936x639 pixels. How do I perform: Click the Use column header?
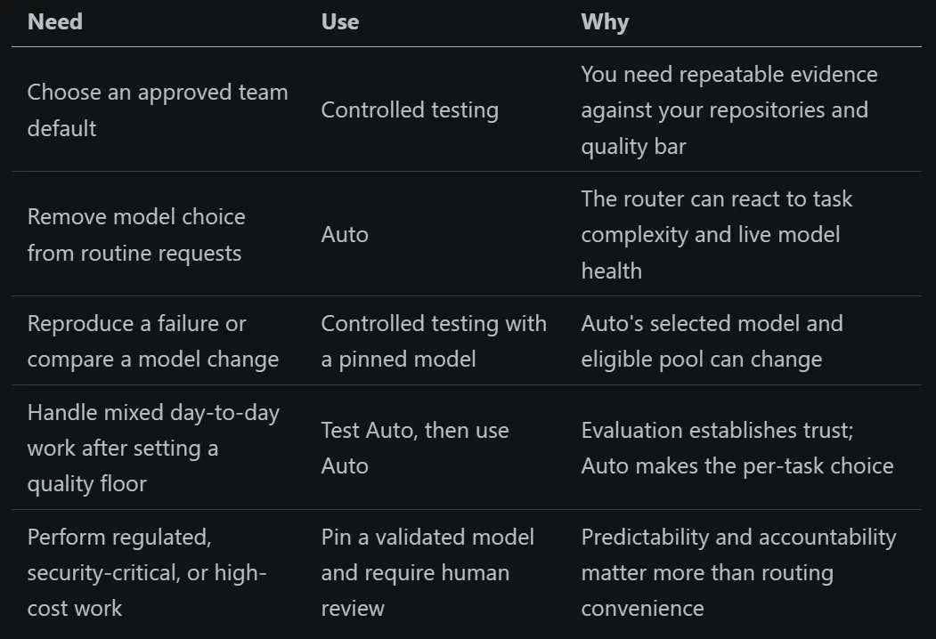pyautogui.click(x=339, y=22)
